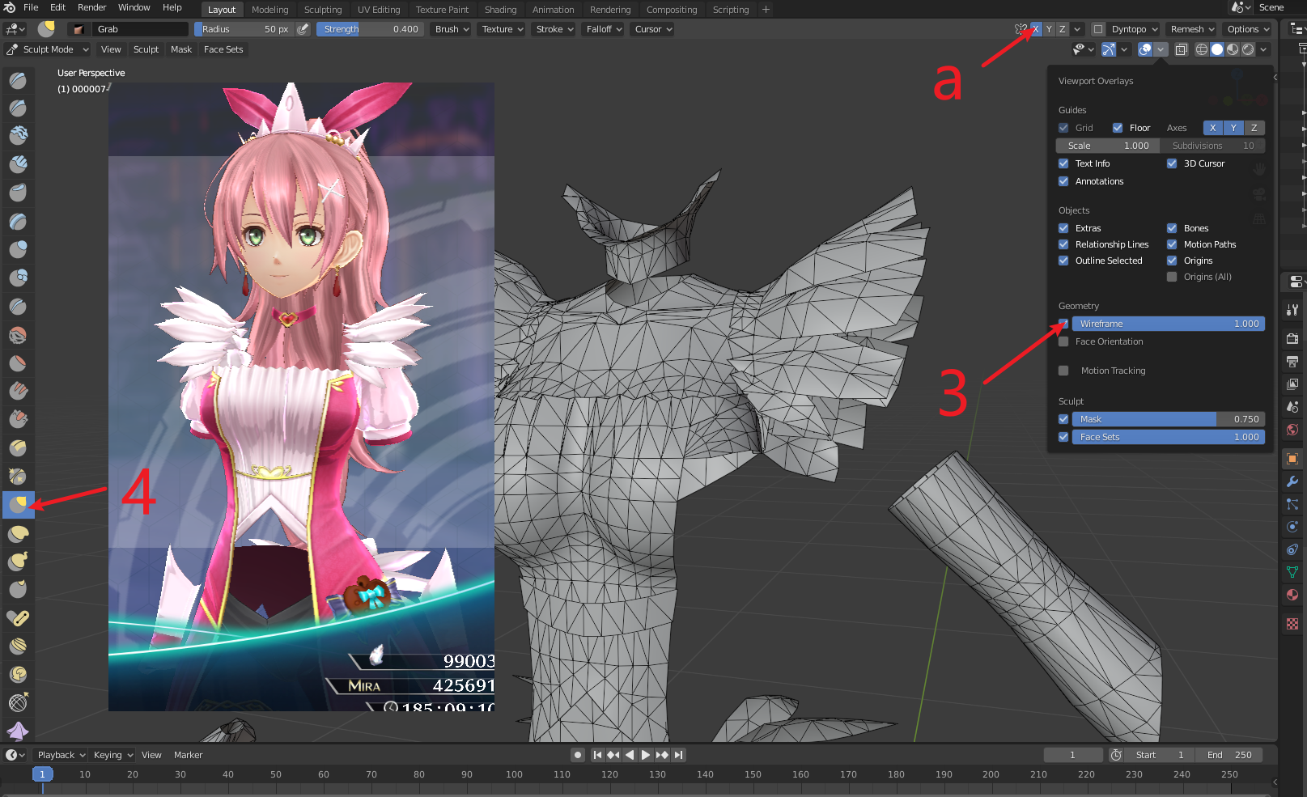
Task: Open the Render properties tab
Action: [x=1292, y=338]
